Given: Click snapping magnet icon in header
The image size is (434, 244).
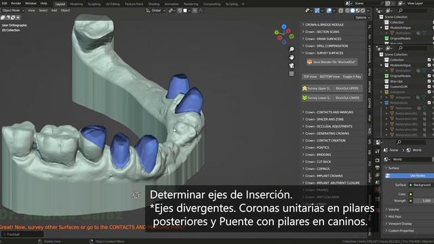Looking at the screenshot, I should 179,11.
